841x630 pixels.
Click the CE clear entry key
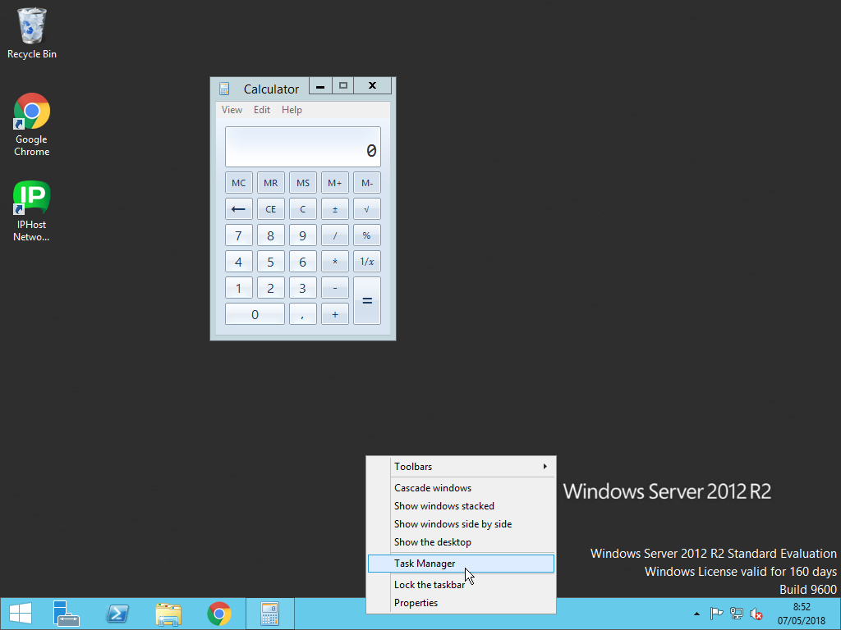pyautogui.click(x=271, y=209)
